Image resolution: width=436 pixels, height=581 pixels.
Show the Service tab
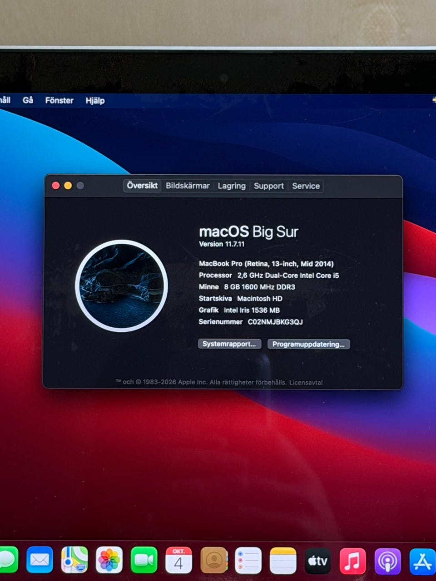click(x=306, y=186)
